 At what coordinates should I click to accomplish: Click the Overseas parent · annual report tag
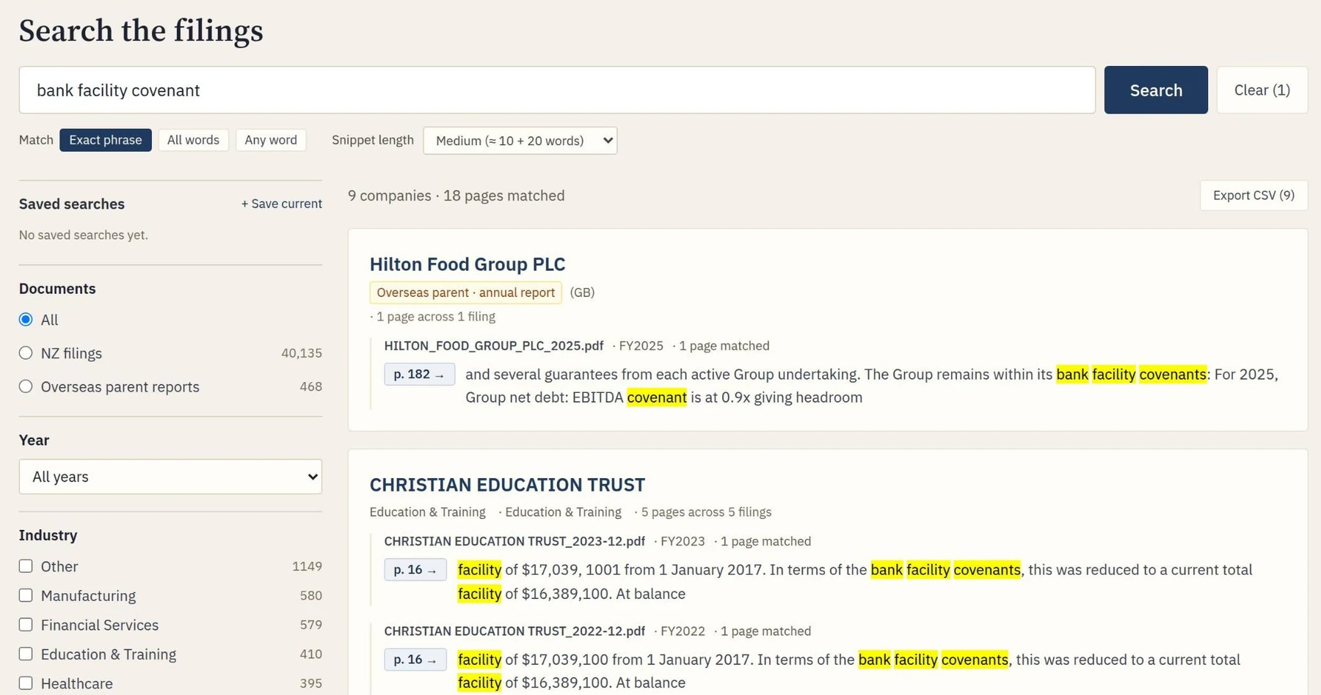point(465,293)
